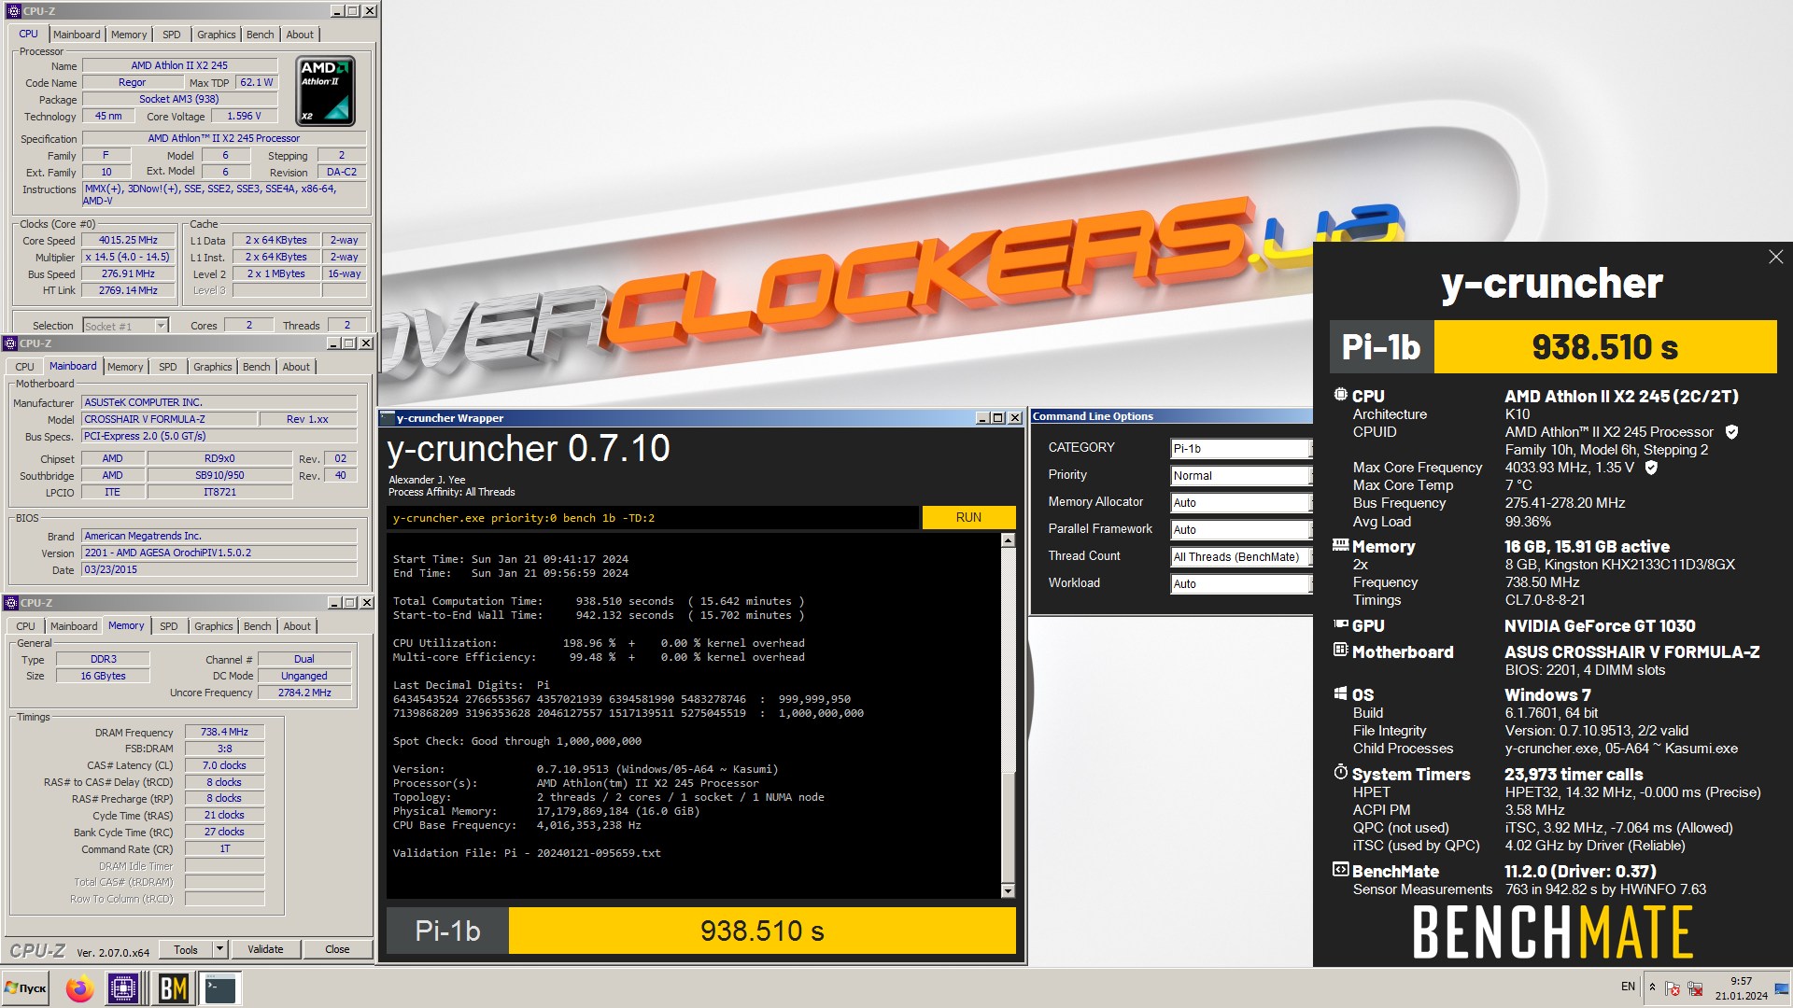Click the Close button in CPU-Z

[x=337, y=949]
